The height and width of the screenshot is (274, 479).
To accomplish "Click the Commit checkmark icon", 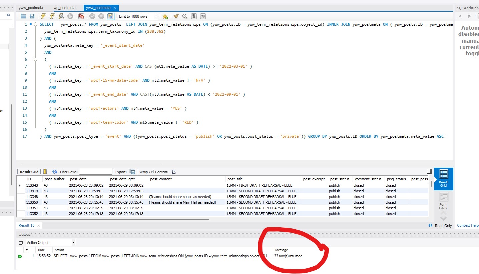I will (92, 16).
